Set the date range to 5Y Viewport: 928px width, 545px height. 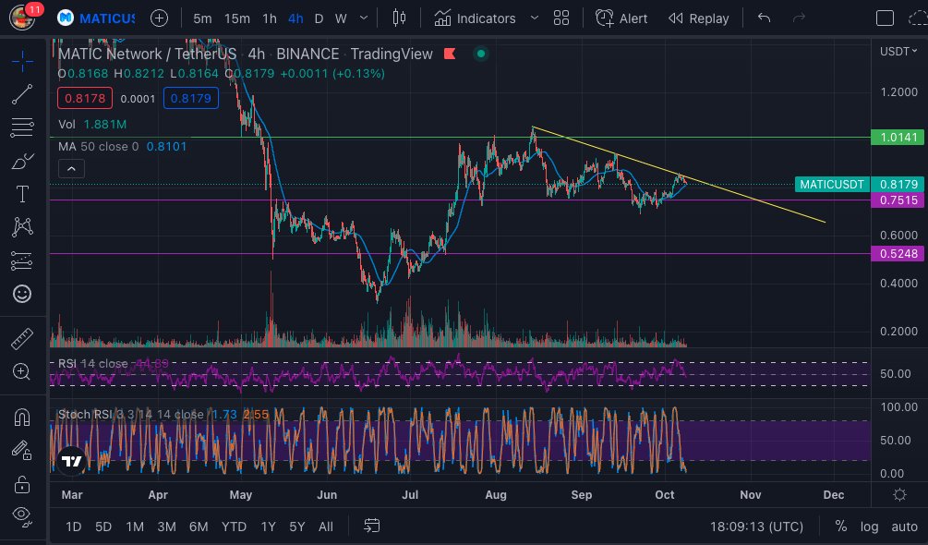click(x=297, y=527)
